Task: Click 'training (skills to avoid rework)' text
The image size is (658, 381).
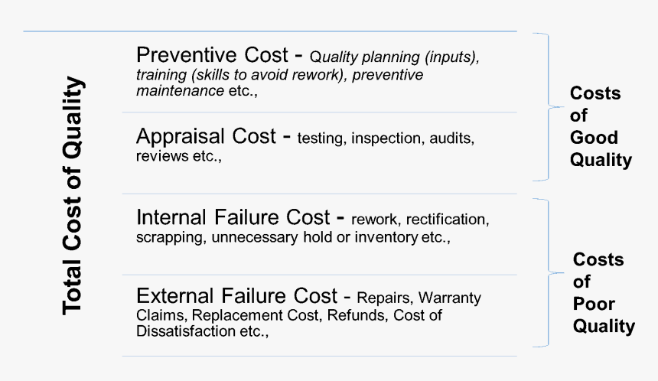Action: (x=241, y=75)
